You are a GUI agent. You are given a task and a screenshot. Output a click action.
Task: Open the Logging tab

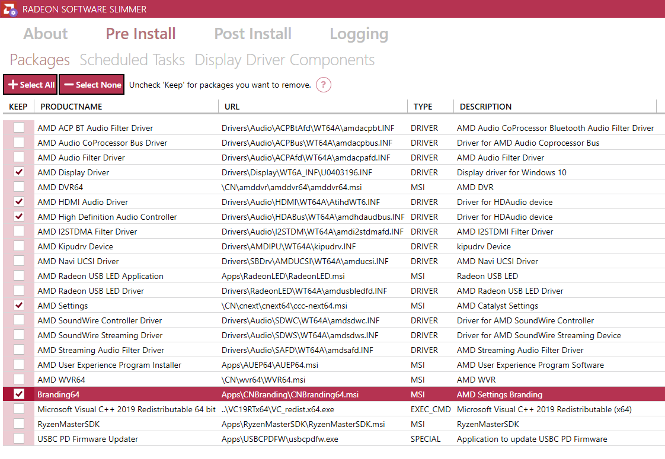click(359, 34)
